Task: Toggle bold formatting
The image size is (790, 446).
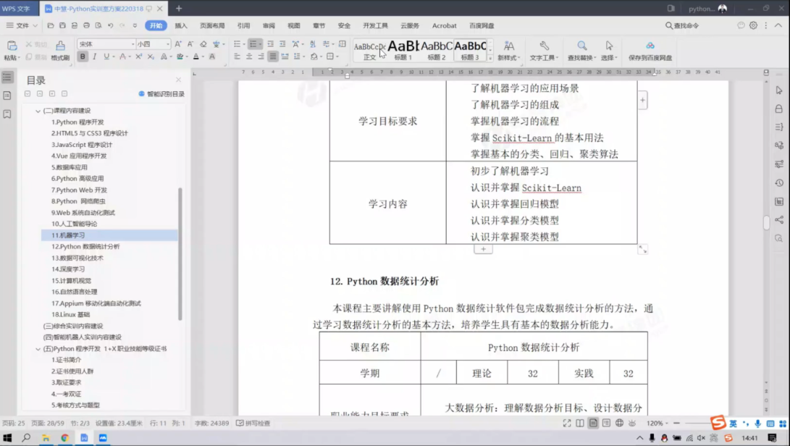Action: (x=83, y=57)
